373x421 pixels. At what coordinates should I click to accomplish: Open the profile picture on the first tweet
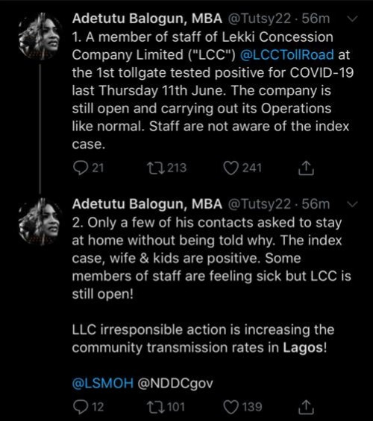[40, 37]
